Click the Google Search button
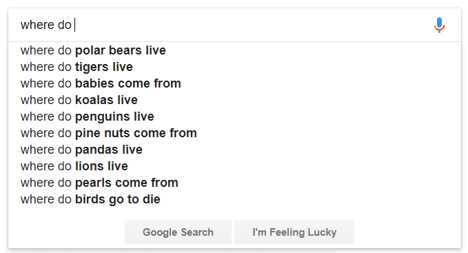Viewport: 468px width, 253px height. tap(178, 232)
